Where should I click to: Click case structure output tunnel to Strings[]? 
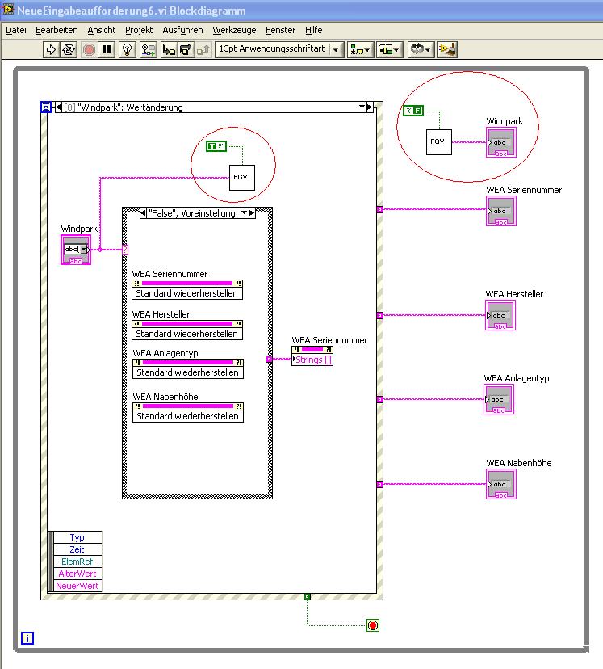coord(269,360)
